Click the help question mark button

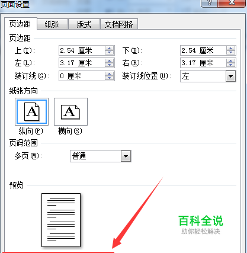coord(209,3)
